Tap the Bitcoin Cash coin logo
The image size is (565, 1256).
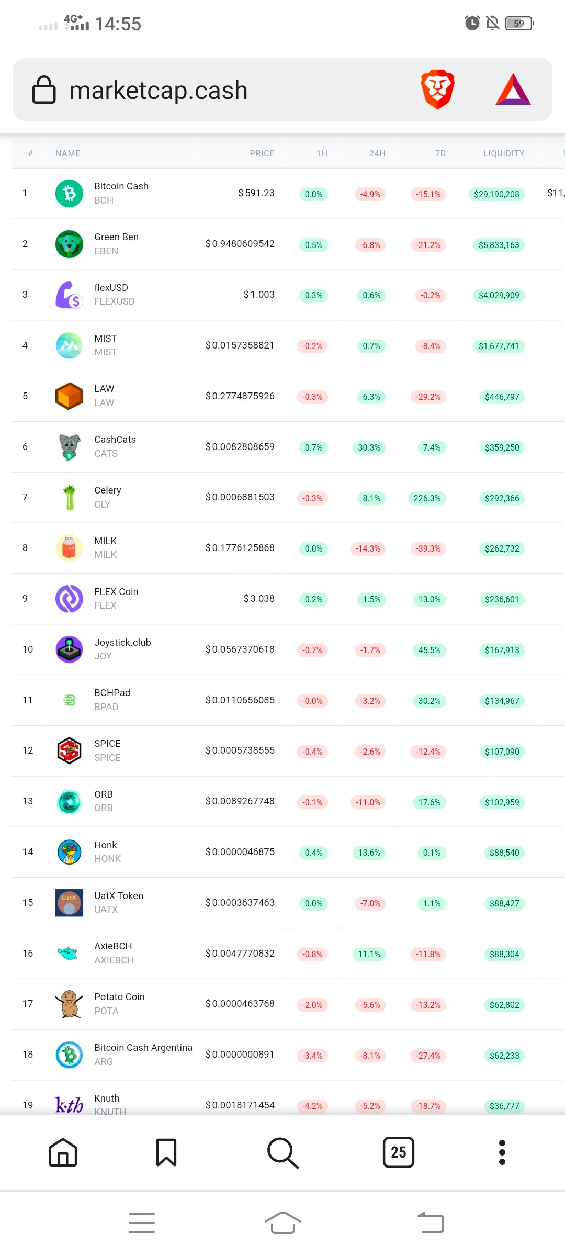coord(69,193)
